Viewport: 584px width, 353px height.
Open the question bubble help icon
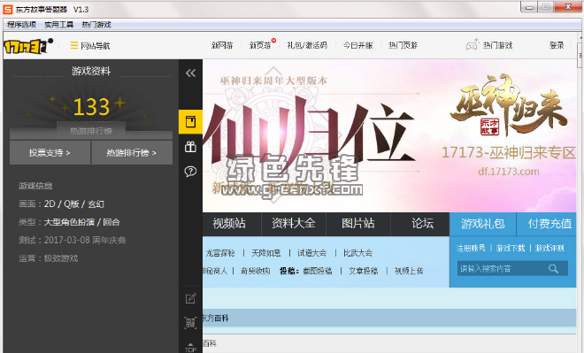[x=191, y=172]
